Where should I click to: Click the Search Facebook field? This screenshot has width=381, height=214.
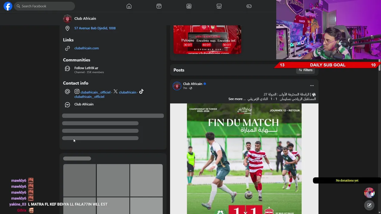[x=44, y=6]
